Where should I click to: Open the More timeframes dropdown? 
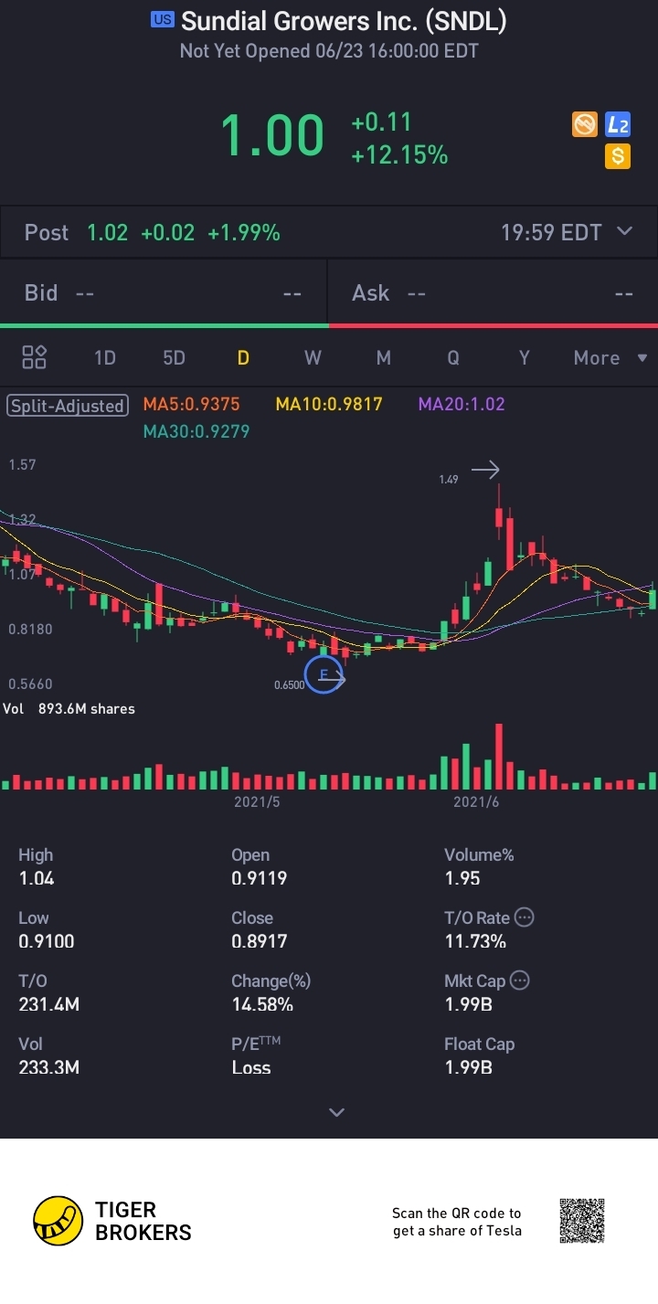610,357
